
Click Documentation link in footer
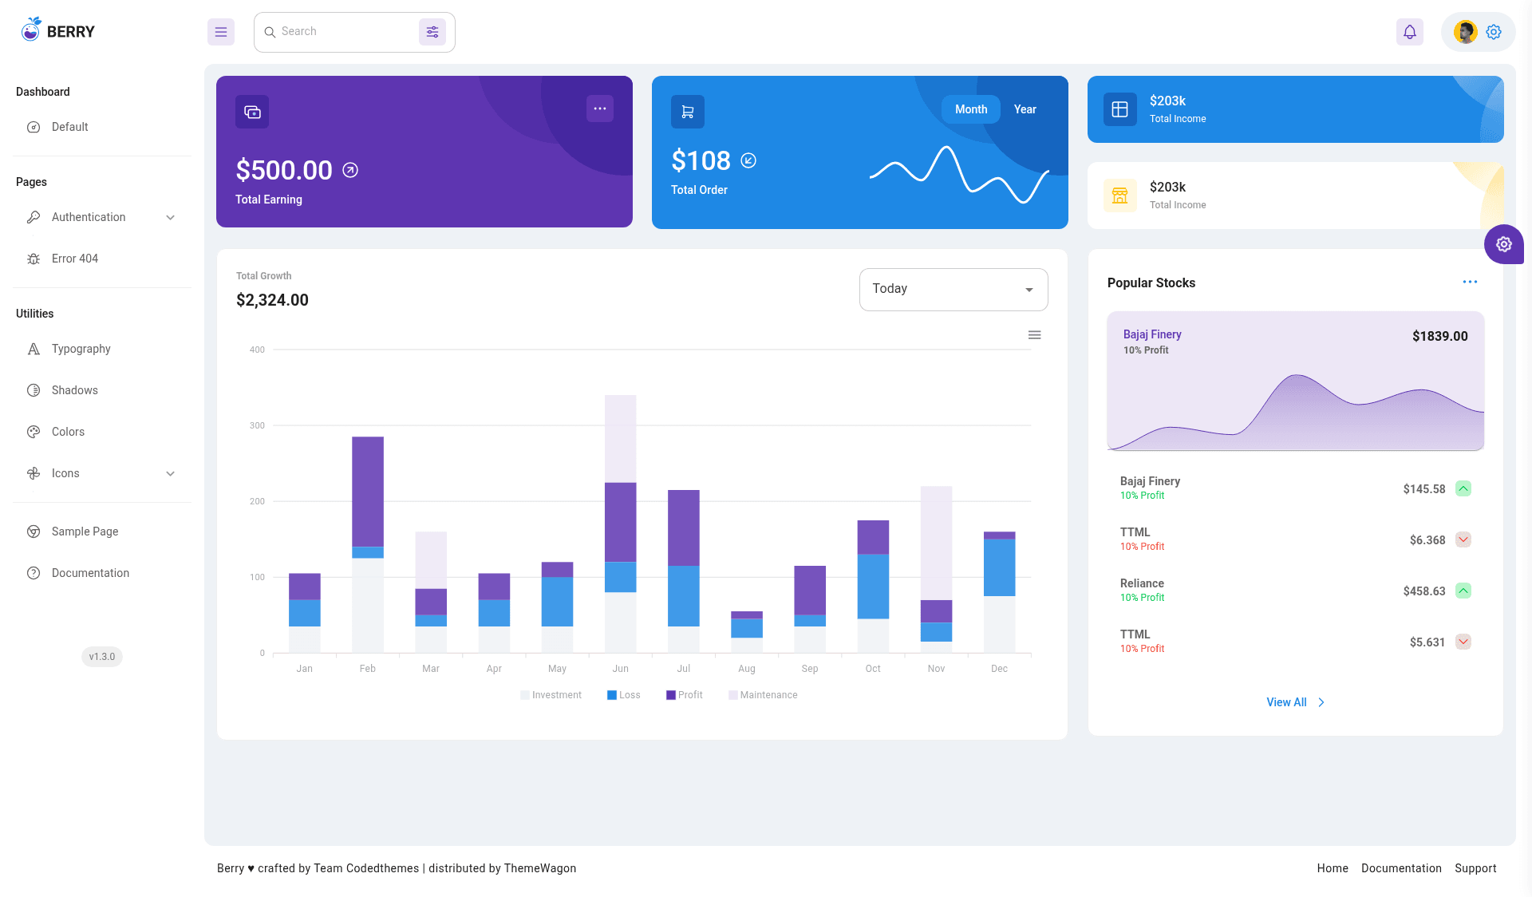[x=1401, y=868]
